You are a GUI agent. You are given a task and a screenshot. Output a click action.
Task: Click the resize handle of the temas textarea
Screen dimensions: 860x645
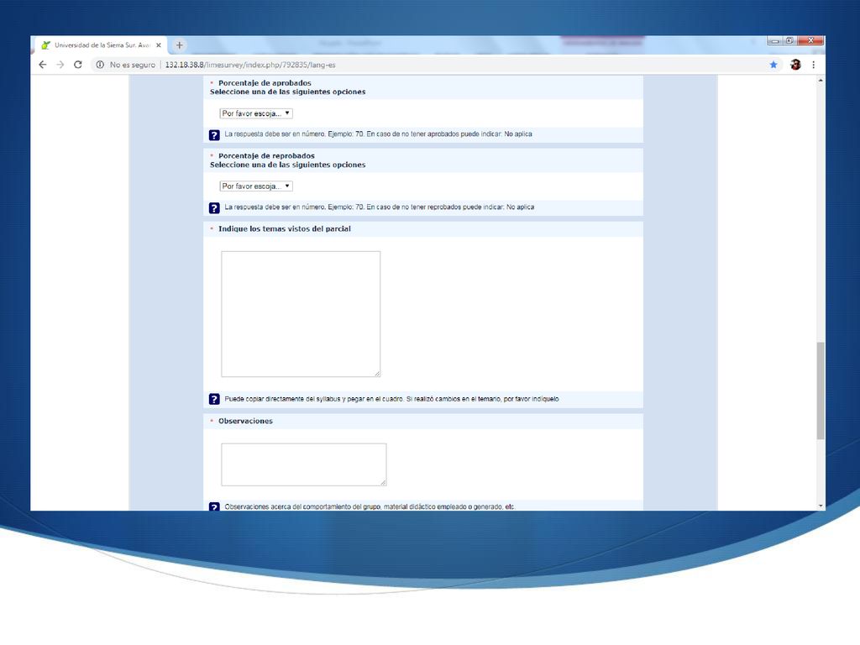(377, 374)
